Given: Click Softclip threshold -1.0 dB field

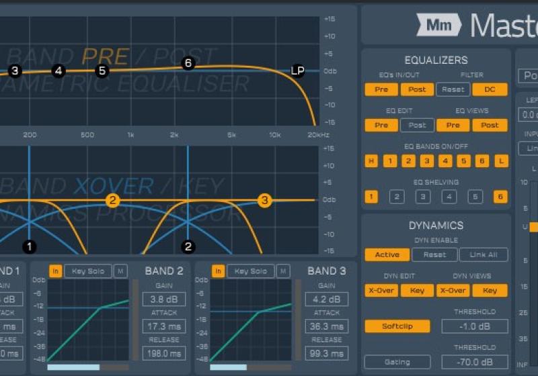Looking at the screenshot, I should (475, 326).
